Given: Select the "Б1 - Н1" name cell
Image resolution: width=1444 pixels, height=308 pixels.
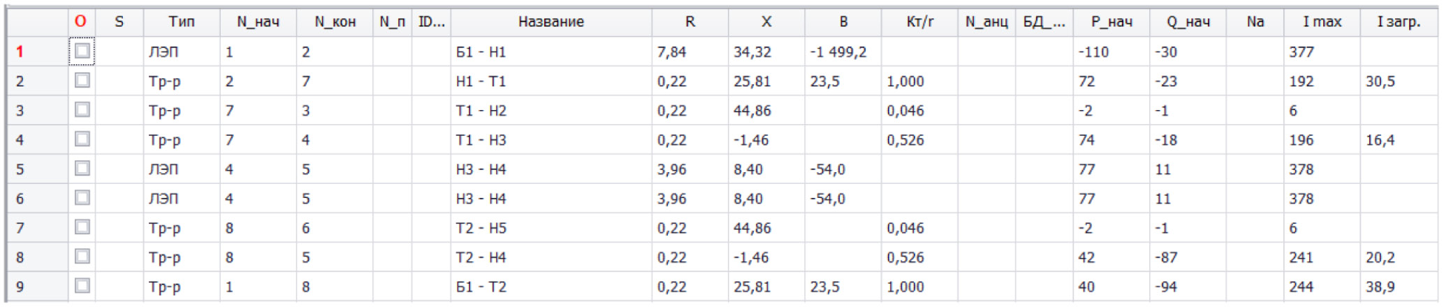Looking at the screenshot, I should [x=481, y=52].
